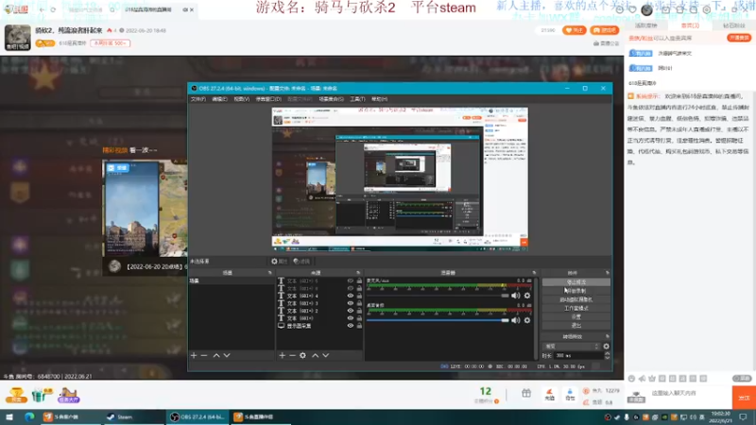Image resolution: width=756 pixels, height=425 pixels.
Task: Open 编辑(E) menu in OBS
Action: click(x=219, y=99)
